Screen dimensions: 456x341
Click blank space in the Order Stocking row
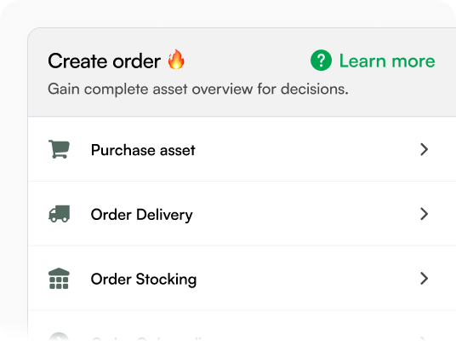tap(305, 278)
